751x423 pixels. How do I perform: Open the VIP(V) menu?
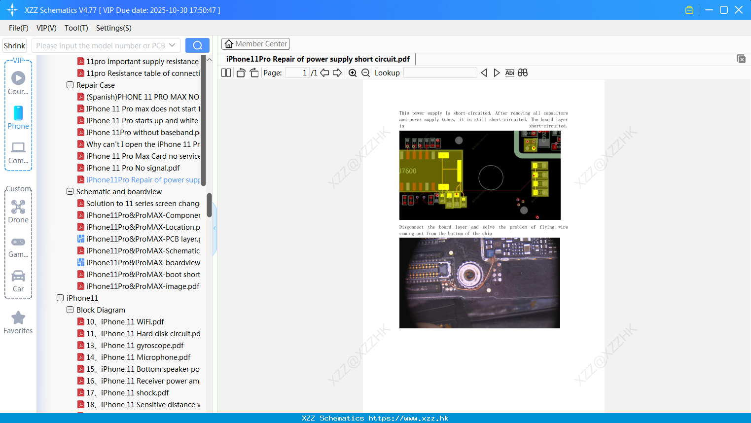pyautogui.click(x=46, y=28)
